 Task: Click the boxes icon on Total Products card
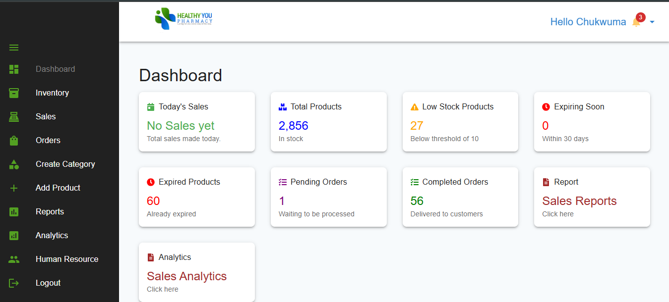[x=283, y=107]
